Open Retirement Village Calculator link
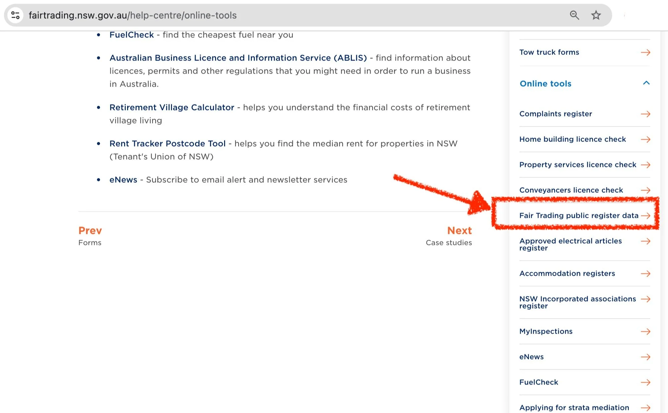The width and height of the screenshot is (668, 413). pos(172,107)
